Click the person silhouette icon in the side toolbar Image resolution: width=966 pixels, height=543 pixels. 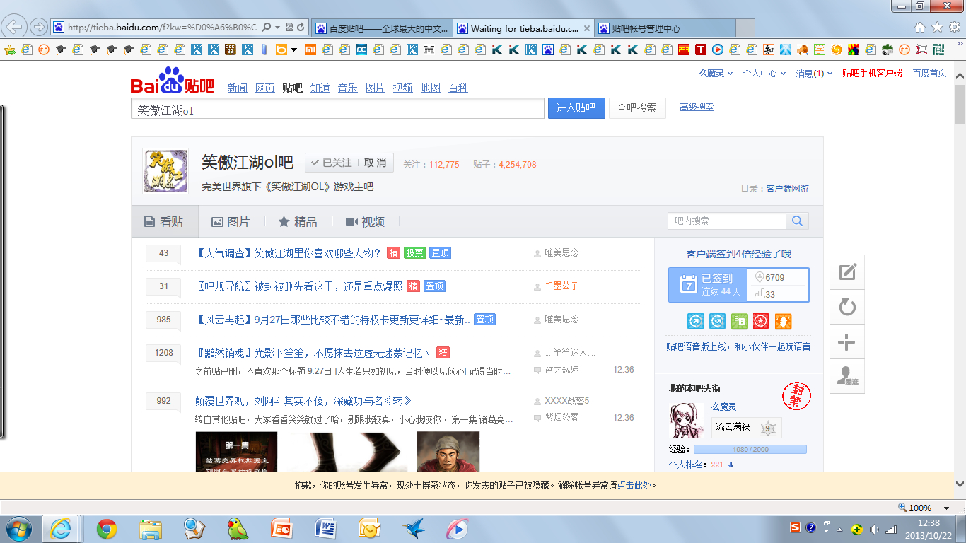pyautogui.click(x=847, y=378)
